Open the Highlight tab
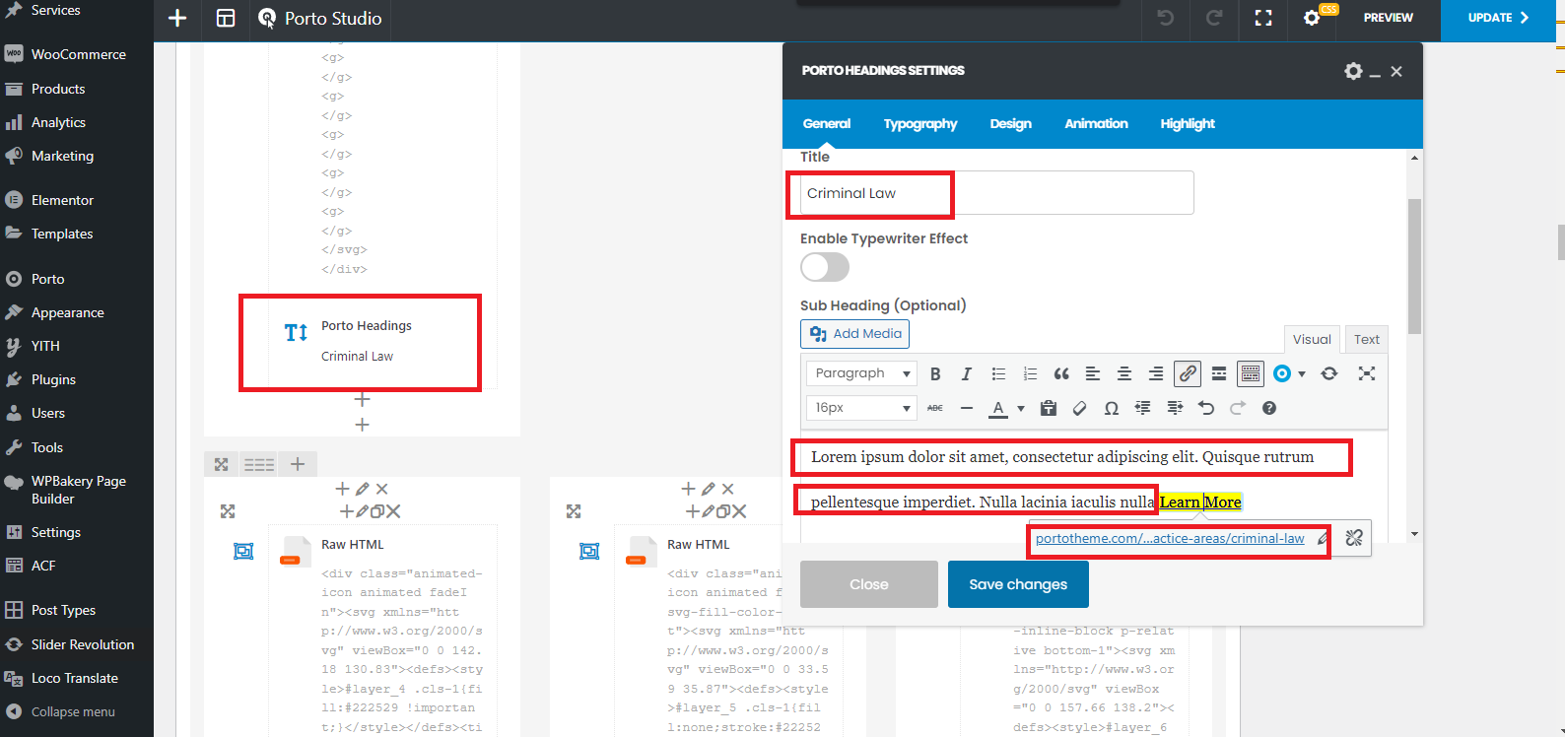Image resolution: width=1565 pixels, height=737 pixels. tap(1188, 124)
